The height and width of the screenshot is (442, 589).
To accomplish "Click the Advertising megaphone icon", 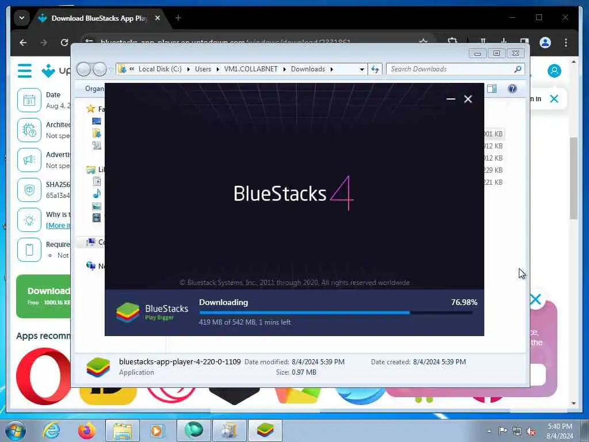I will 29,160.
